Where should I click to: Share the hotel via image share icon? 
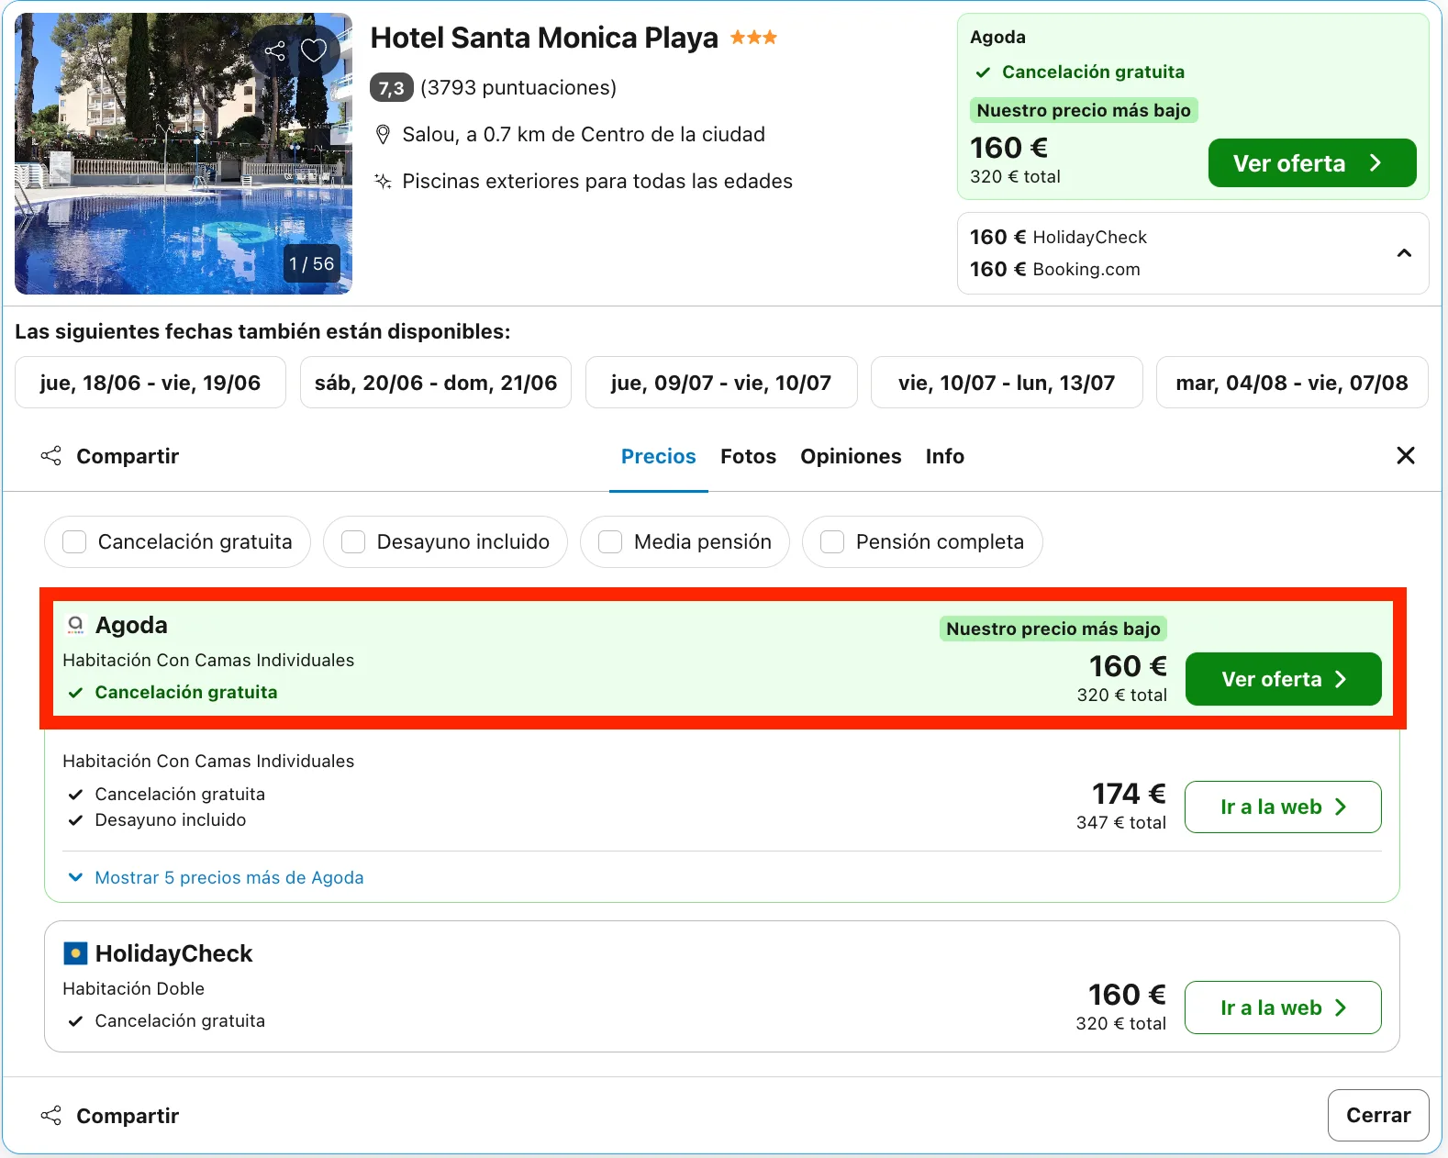274,50
